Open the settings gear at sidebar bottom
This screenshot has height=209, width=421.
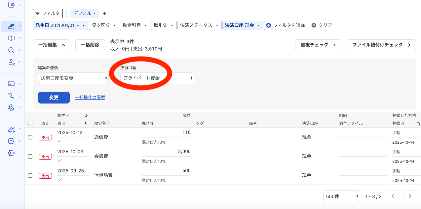tap(12, 153)
